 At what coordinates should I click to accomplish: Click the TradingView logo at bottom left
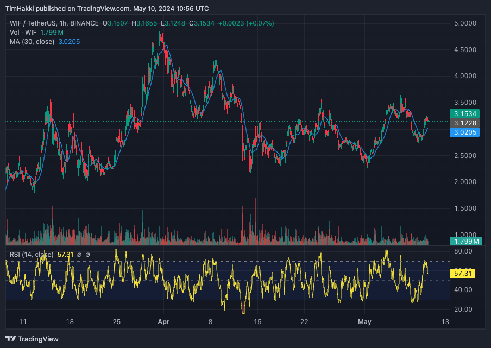click(x=33, y=339)
